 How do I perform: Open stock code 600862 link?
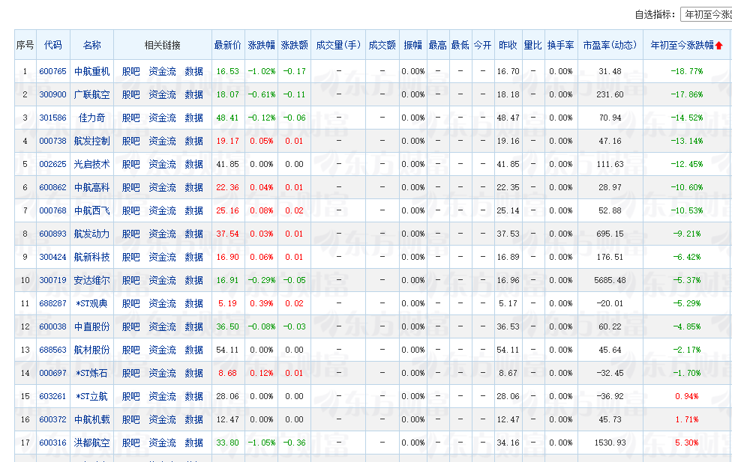click(x=52, y=187)
